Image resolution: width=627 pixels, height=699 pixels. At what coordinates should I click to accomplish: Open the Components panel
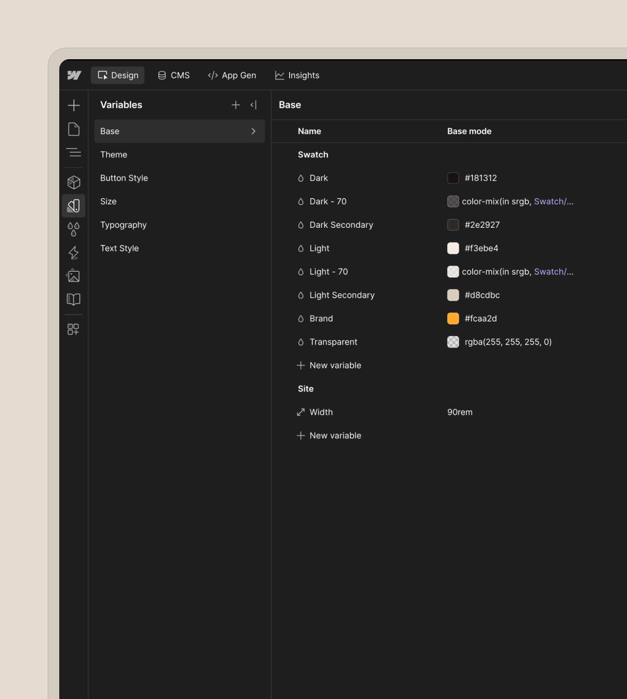click(x=74, y=182)
